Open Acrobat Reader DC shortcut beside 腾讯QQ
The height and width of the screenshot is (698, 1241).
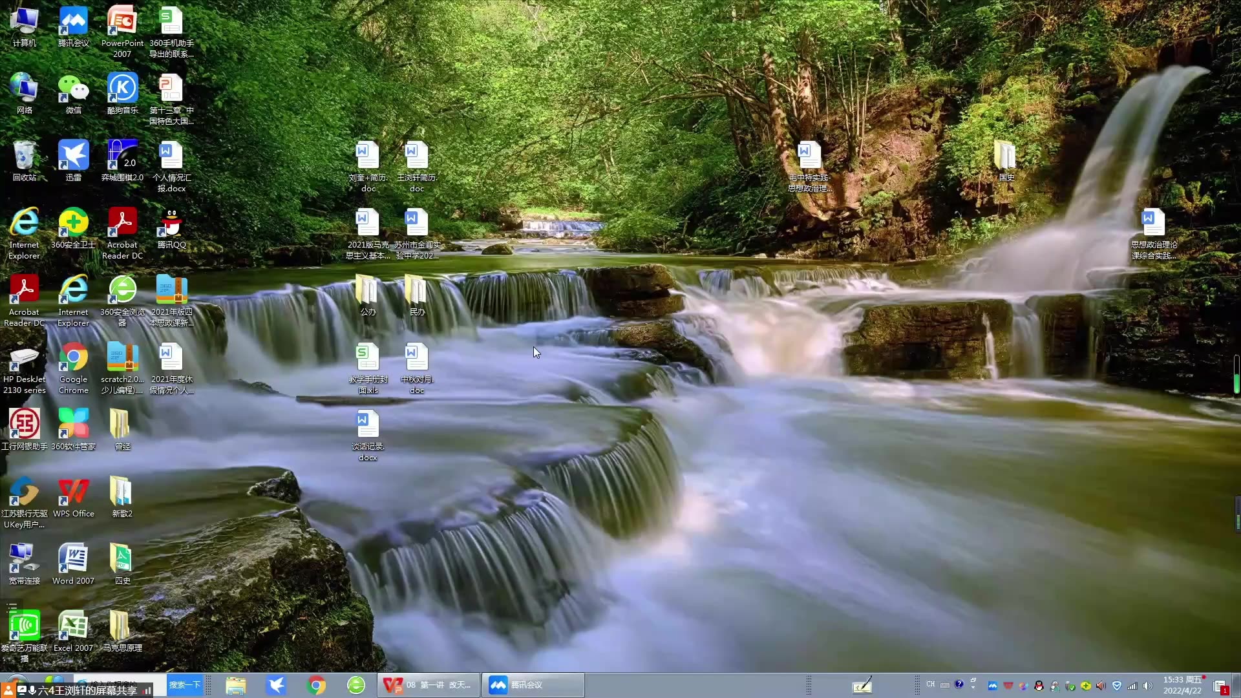tap(122, 234)
